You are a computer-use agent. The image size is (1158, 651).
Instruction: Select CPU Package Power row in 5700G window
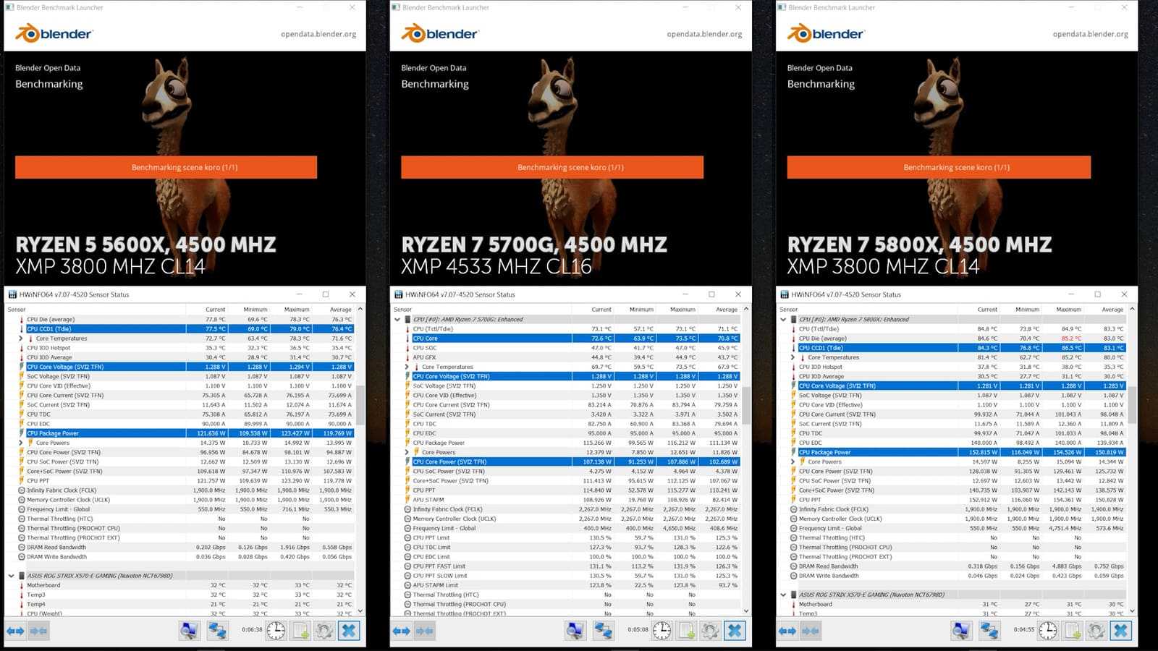pos(439,443)
